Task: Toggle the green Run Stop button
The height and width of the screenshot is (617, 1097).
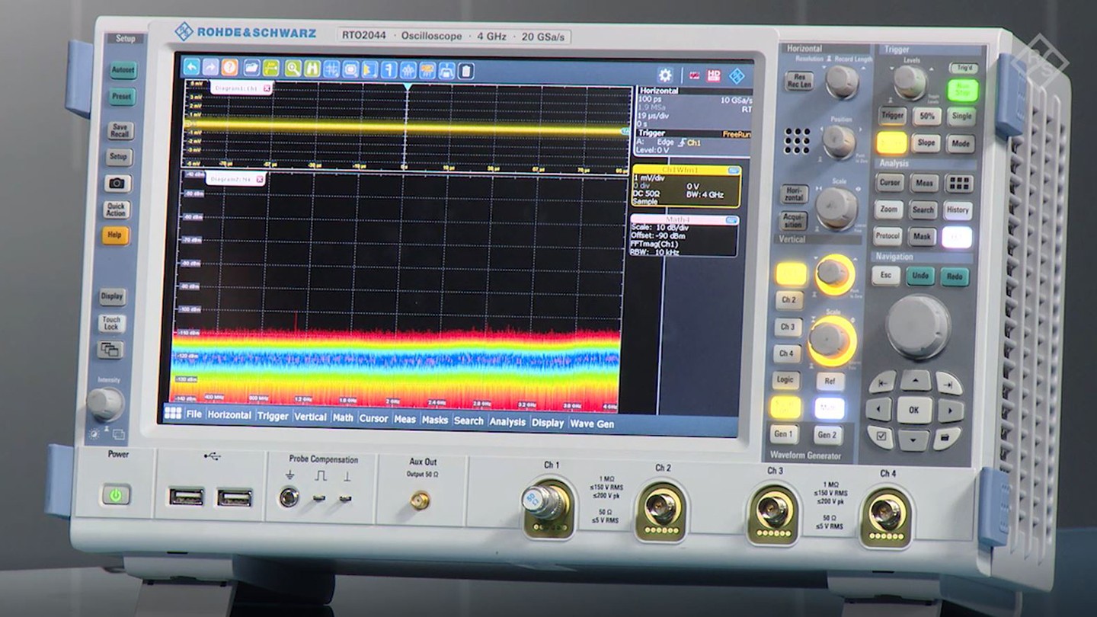Action: (x=963, y=91)
